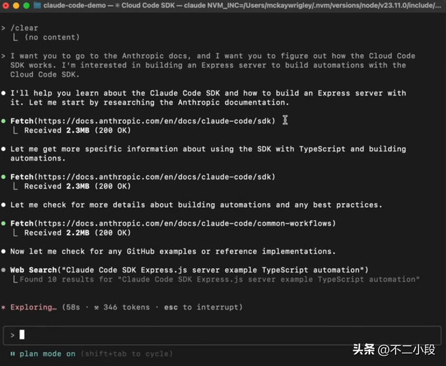Click the 'Found 10 results' output line
Viewport: 446px width, 366px height.
pos(220,280)
